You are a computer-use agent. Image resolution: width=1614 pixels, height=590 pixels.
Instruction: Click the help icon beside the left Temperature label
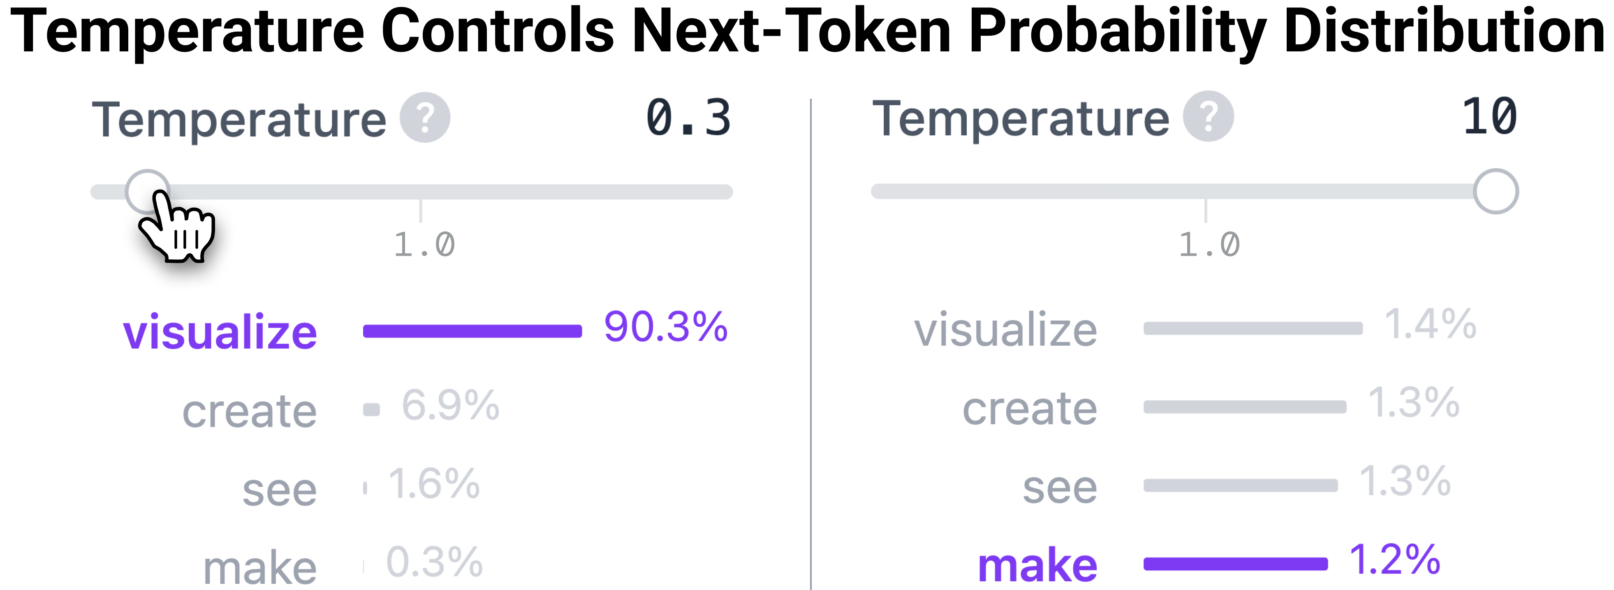point(425,118)
